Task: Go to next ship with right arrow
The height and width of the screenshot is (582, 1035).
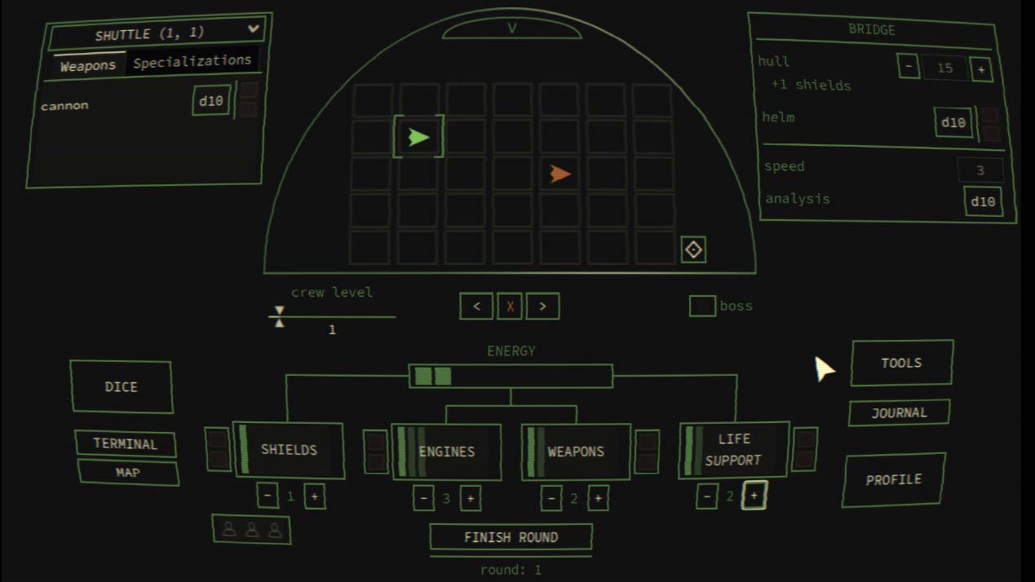Action: (x=543, y=306)
